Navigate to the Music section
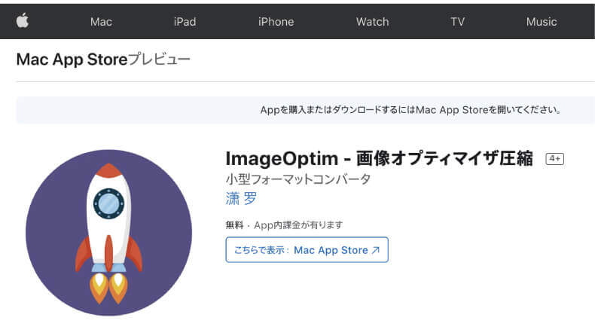Screen dimensions: 595x333 coord(541,22)
